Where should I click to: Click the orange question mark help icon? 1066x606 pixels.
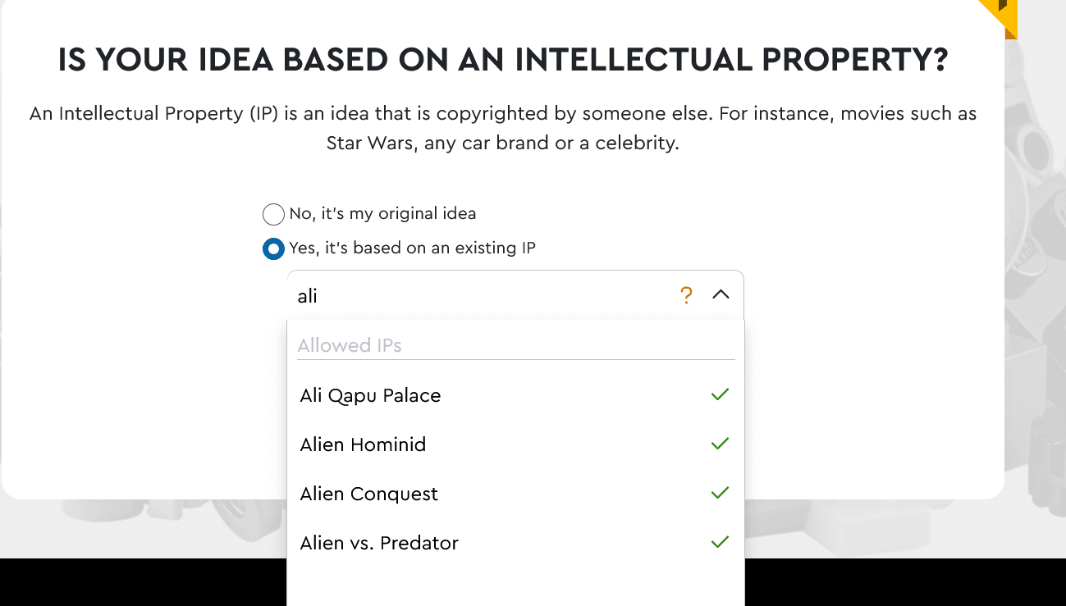click(x=687, y=296)
